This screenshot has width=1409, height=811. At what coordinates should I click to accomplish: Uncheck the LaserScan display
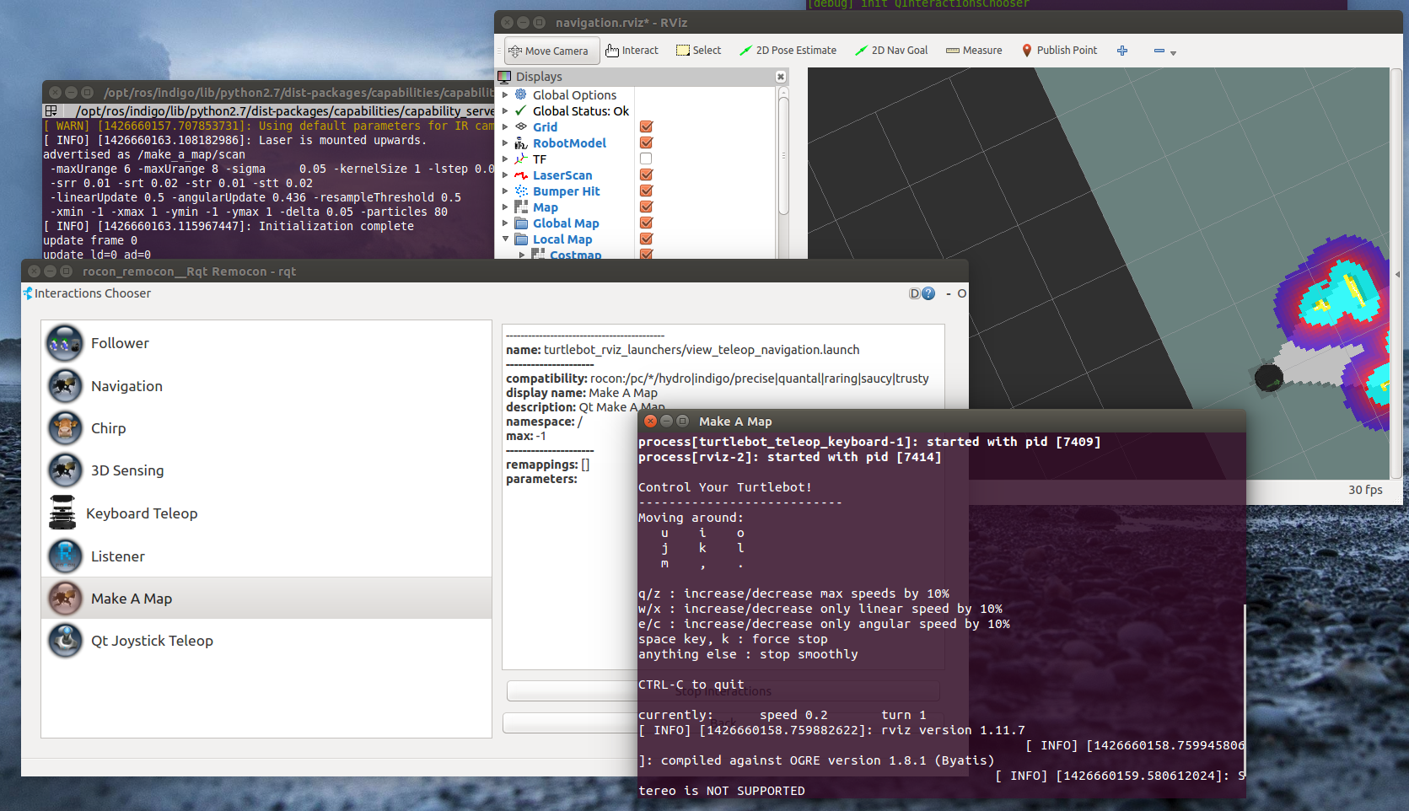(646, 175)
